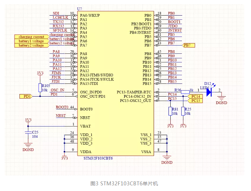
Task: Click the JTCK net label
Action: coord(56,77)
